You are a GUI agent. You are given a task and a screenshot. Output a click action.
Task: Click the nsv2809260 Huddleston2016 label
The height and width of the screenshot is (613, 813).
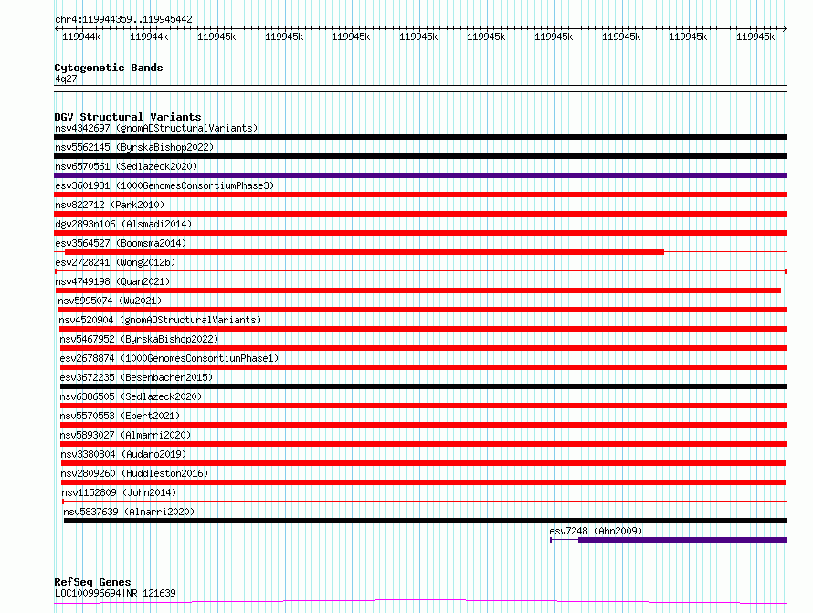(x=134, y=473)
